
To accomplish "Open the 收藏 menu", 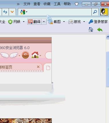I will [x=47, y=4].
